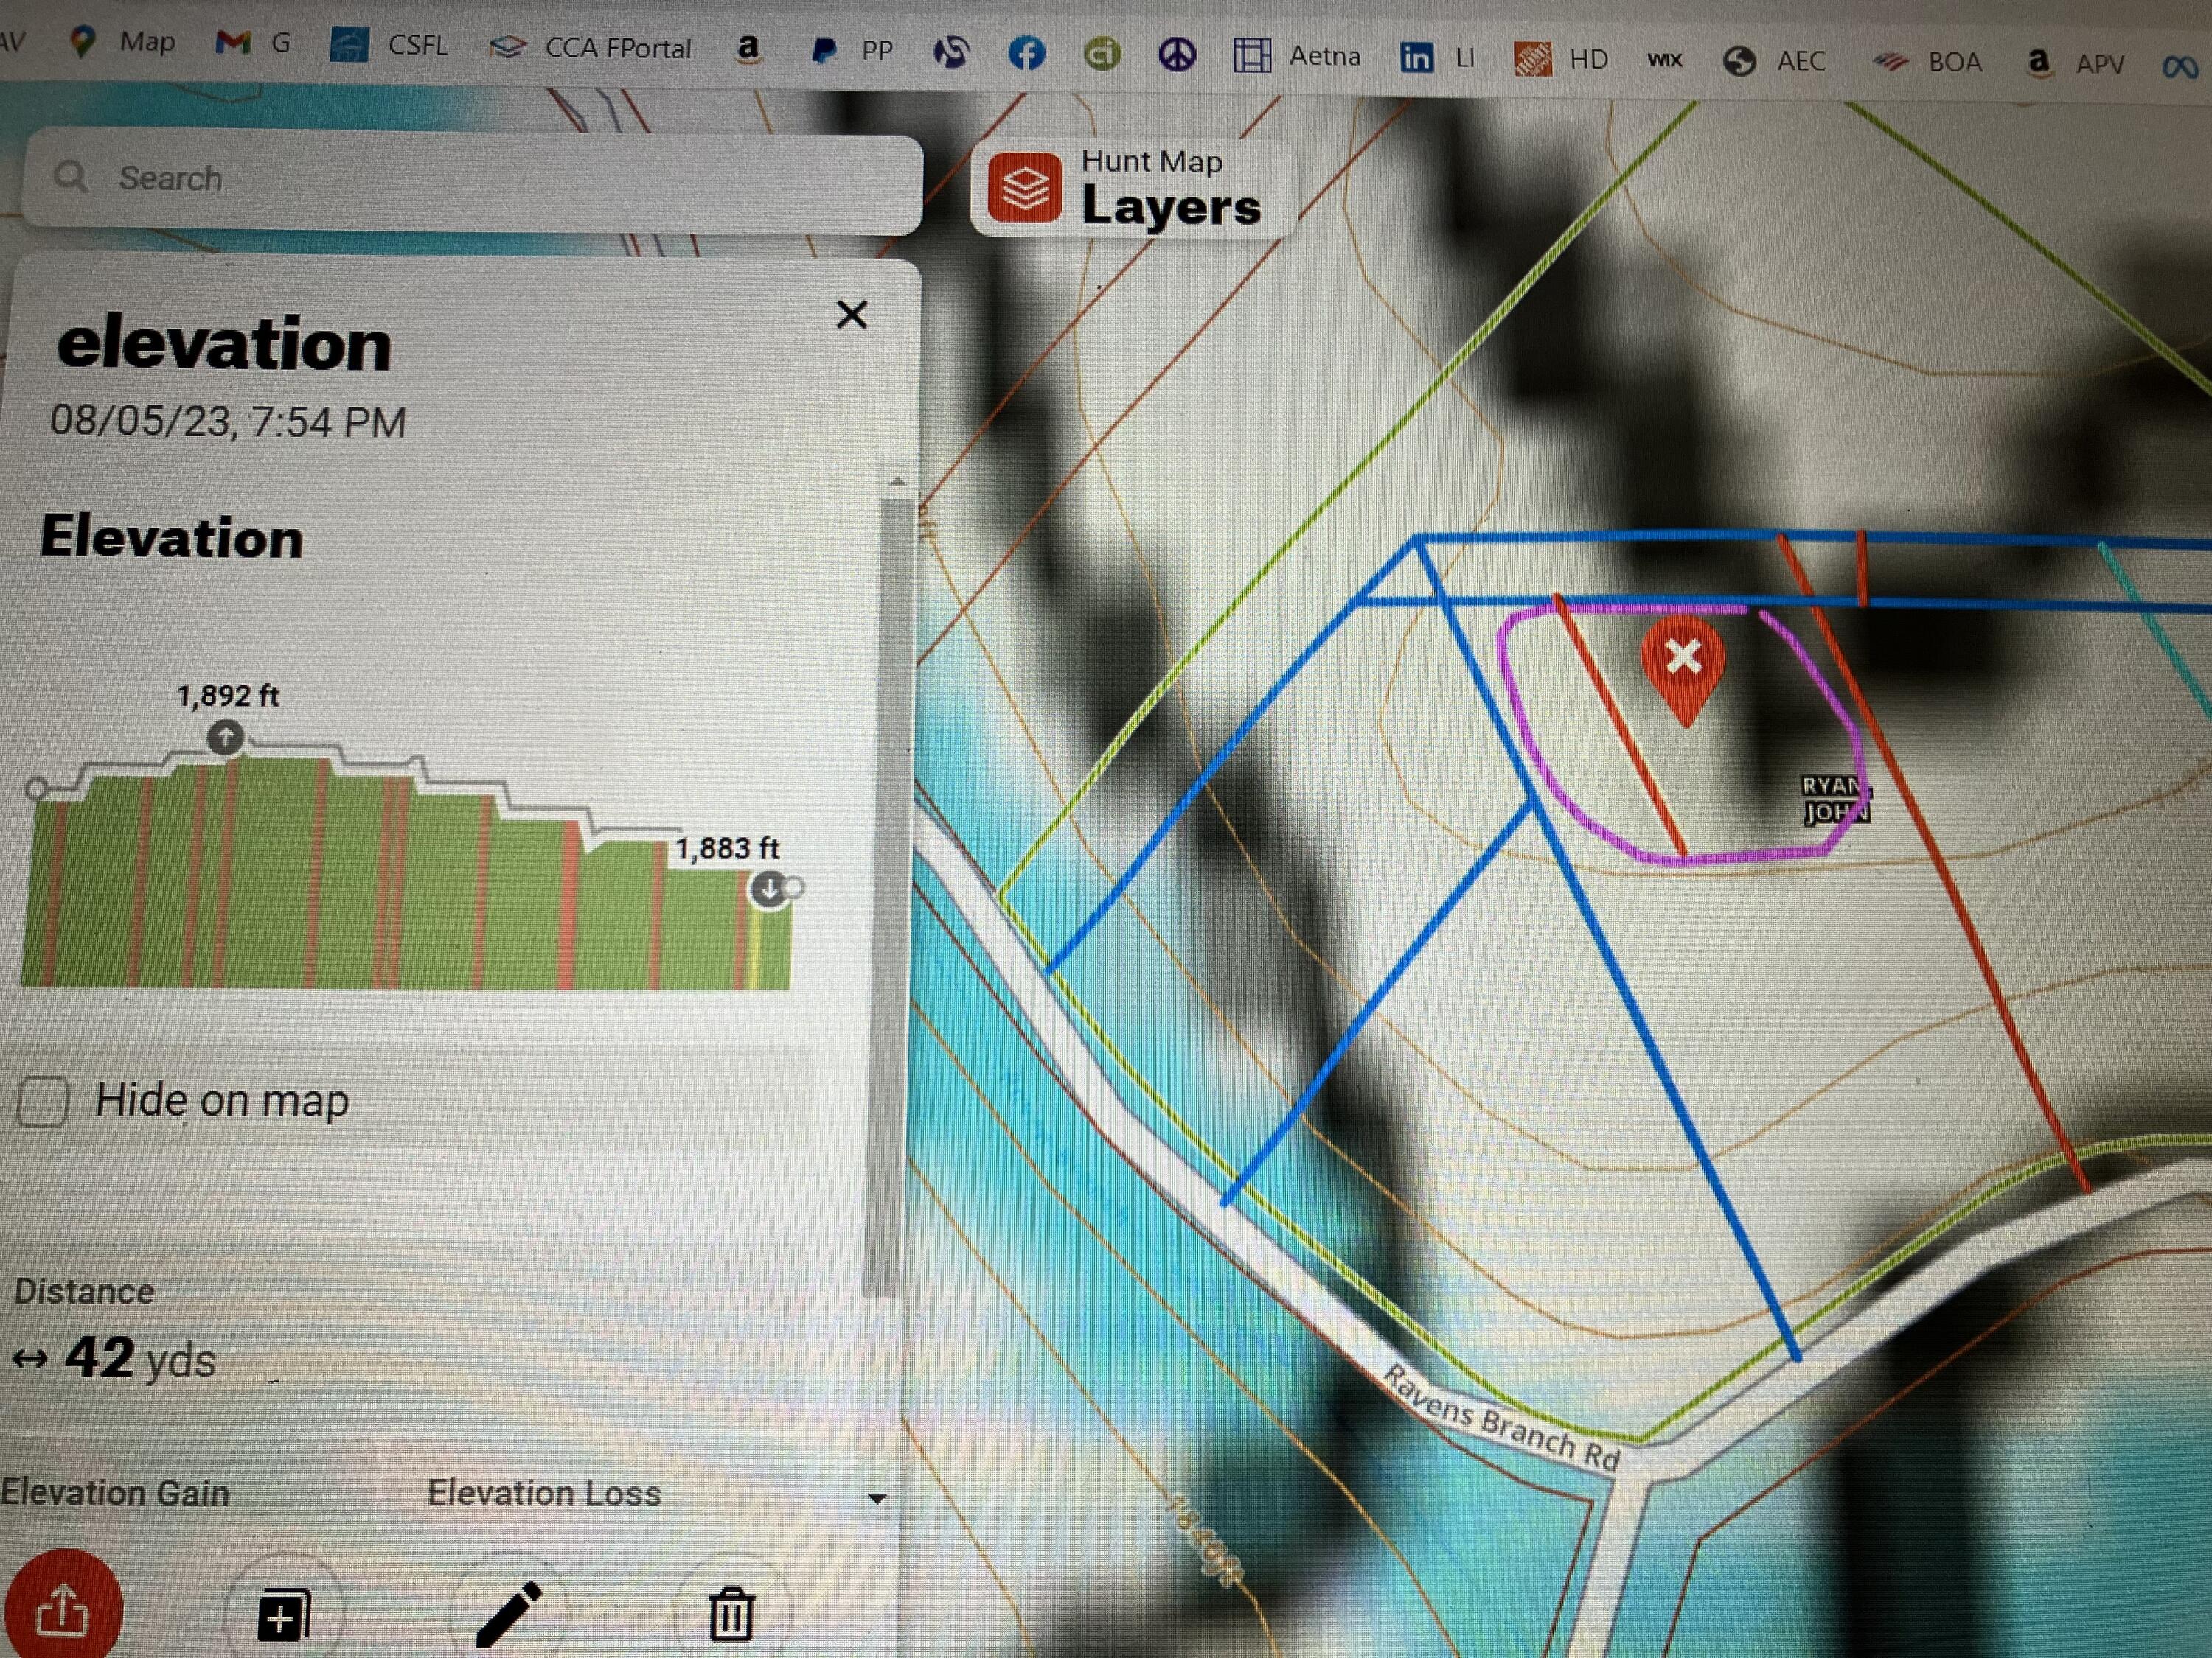Click the Search input field
Viewport: 2212px width, 1658px height.
[x=470, y=179]
